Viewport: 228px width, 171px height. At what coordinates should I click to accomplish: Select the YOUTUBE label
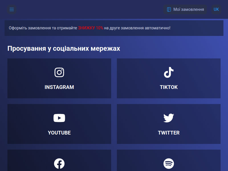(59, 133)
